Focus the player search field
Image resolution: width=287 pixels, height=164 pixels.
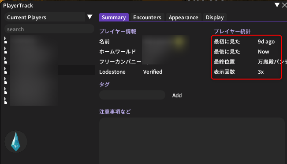pyautogui.click(x=49, y=29)
